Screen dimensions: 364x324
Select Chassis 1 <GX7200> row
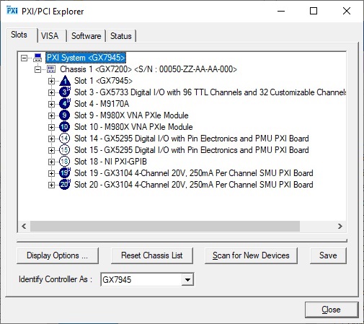tap(148, 69)
